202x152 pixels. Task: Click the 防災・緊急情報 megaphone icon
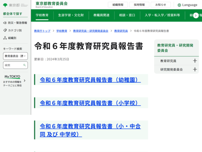point(5,23)
